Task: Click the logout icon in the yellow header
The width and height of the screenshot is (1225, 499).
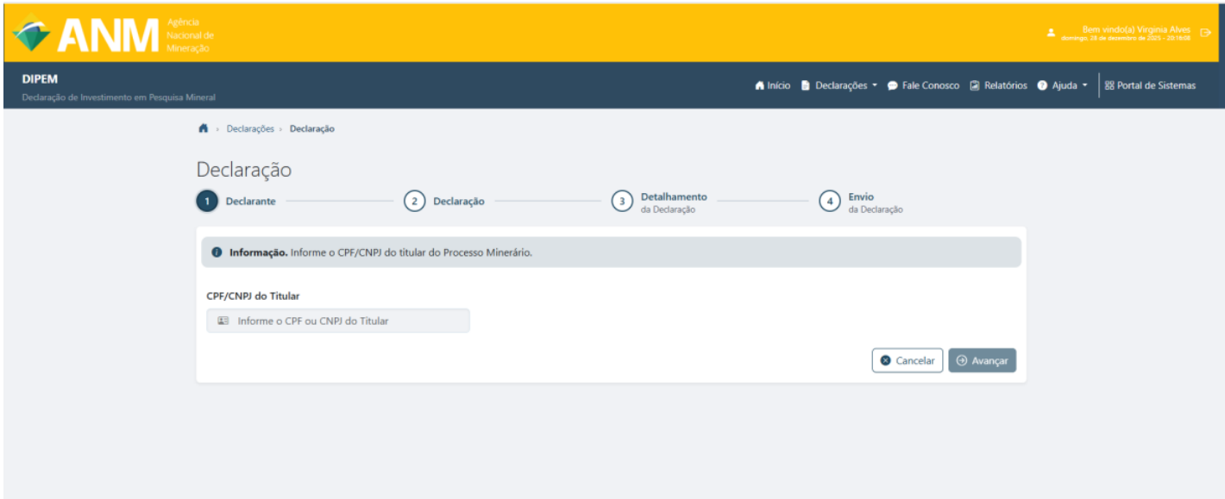Action: [x=1205, y=33]
